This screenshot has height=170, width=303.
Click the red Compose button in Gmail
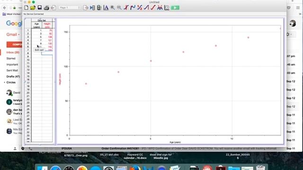[14, 44]
